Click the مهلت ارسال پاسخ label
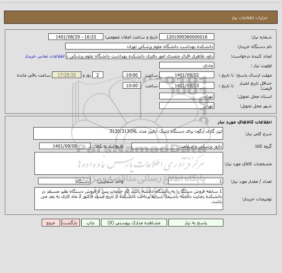 [x=254, y=75]
